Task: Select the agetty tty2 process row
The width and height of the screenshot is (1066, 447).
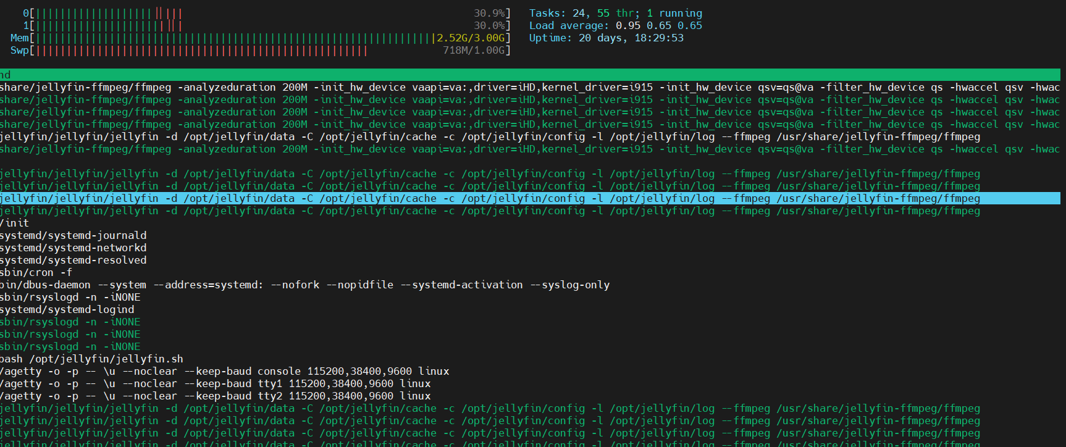Action: click(215, 396)
